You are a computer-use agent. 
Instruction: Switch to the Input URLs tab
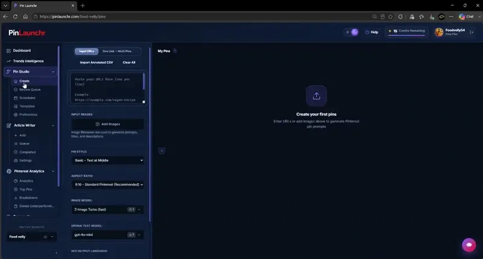point(86,51)
